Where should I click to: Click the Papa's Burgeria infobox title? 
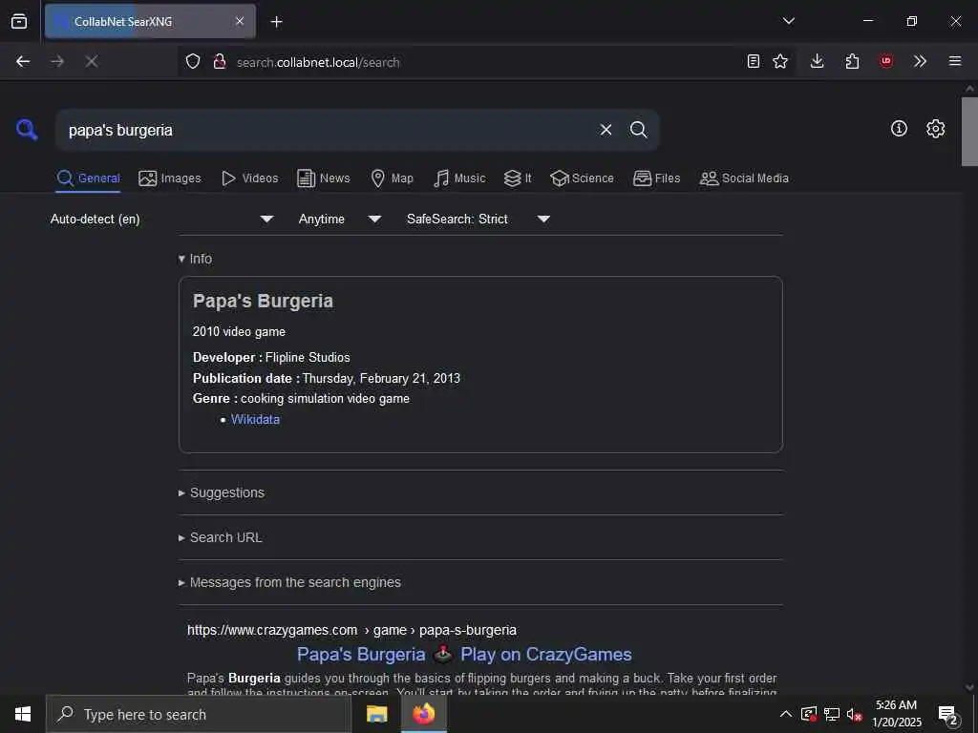click(x=263, y=301)
